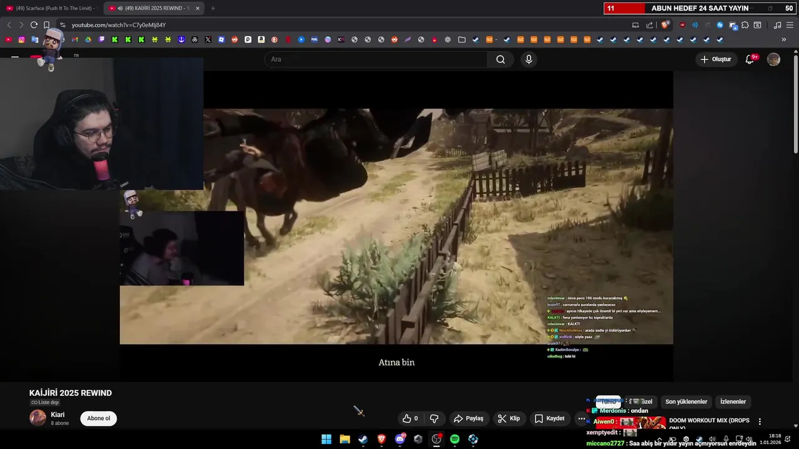The width and height of the screenshot is (799, 449).
Task: Open options for DOOM WORKOUT MIX video
Action: pyautogui.click(x=760, y=422)
